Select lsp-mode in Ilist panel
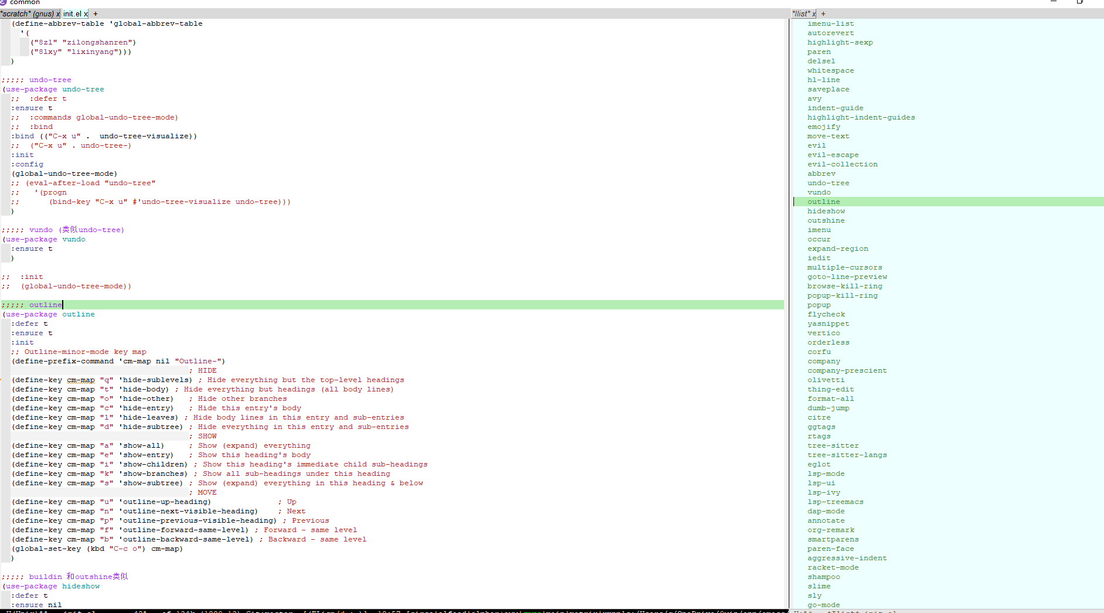The height and width of the screenshot is (613, 1104). pos(826,474)
